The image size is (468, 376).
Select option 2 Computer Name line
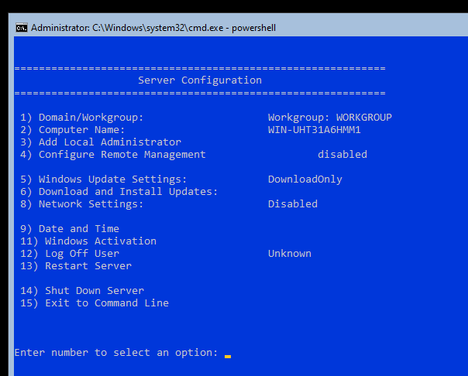pos(72,130)
